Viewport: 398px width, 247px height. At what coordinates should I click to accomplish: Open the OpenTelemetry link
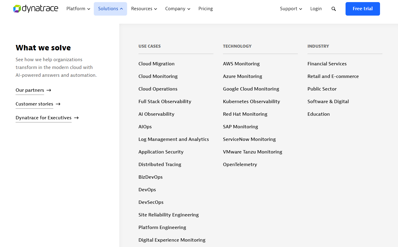point(240,165)
